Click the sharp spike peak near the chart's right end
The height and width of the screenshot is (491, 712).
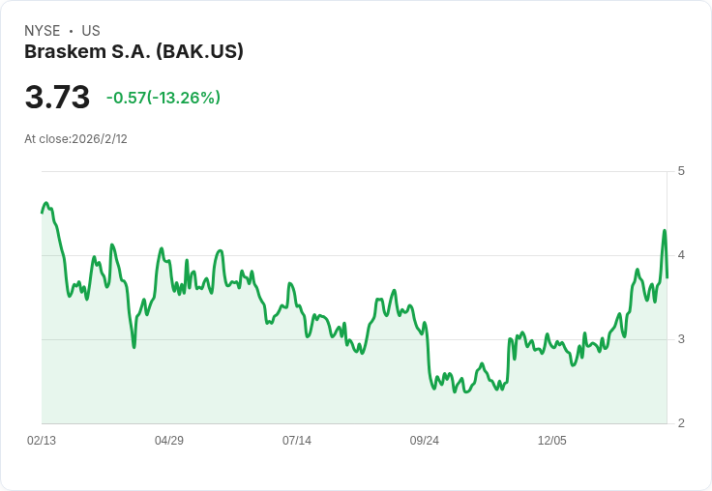click(665, 231)
